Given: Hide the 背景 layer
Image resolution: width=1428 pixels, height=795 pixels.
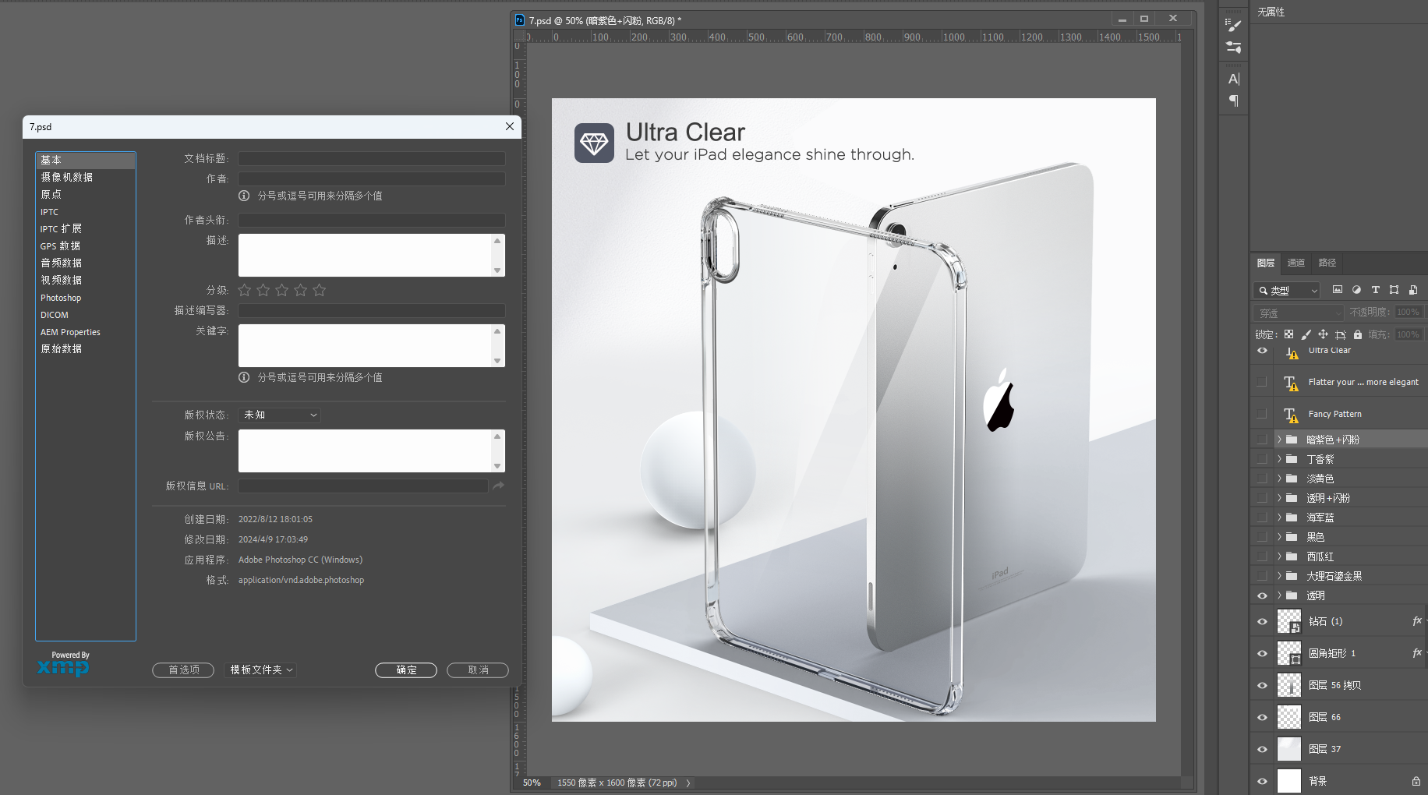Looking at the screenshot, I should coord(1262,781).
